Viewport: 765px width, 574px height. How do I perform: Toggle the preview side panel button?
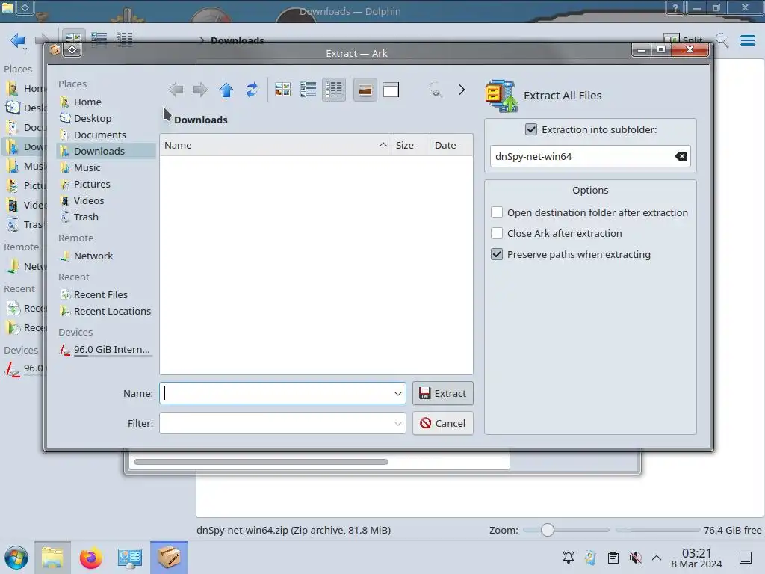(391, 90)
